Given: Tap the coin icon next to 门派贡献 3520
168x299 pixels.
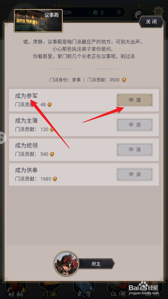Looking at the screenshot, I should (x=124, y=80).
